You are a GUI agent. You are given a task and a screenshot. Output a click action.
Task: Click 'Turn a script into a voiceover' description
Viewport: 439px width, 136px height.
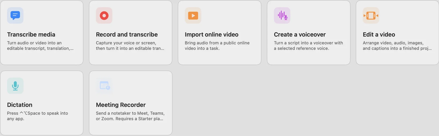(308, 46)
